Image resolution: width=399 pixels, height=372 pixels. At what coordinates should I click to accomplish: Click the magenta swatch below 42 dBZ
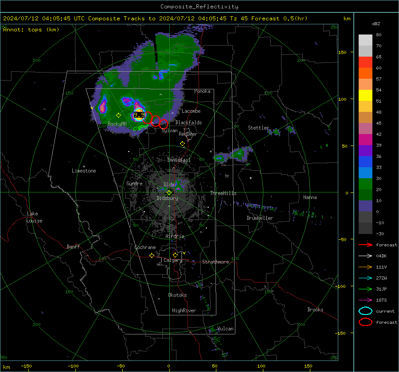coord(365,139)
